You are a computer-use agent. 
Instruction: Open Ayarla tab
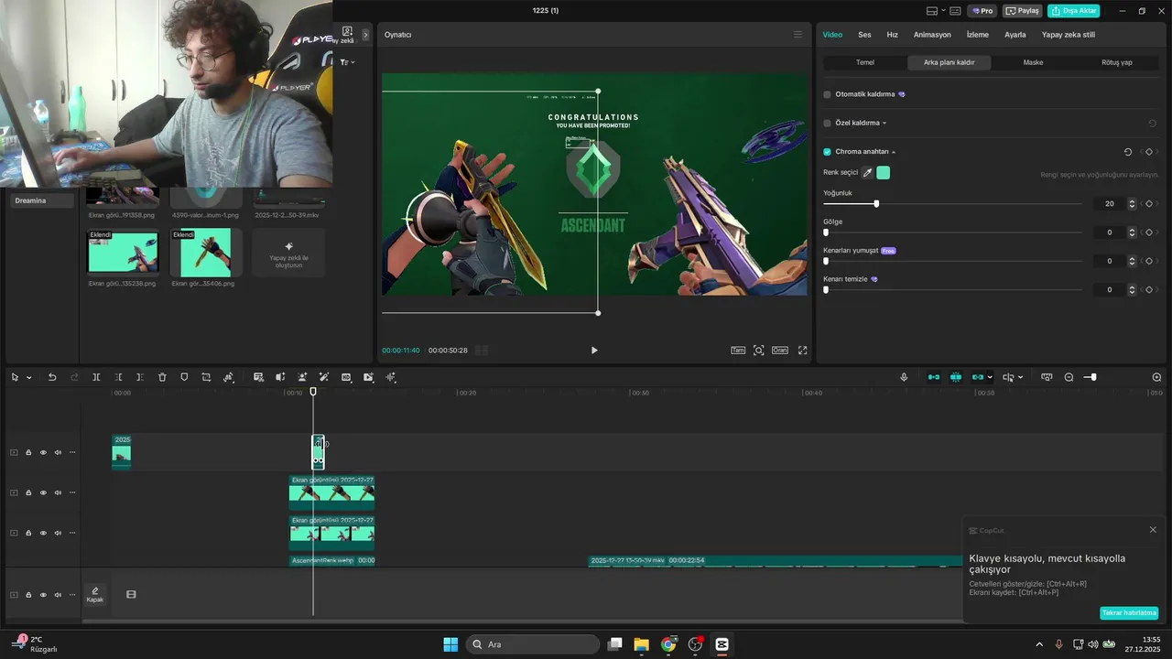(x=1015, y=35)
